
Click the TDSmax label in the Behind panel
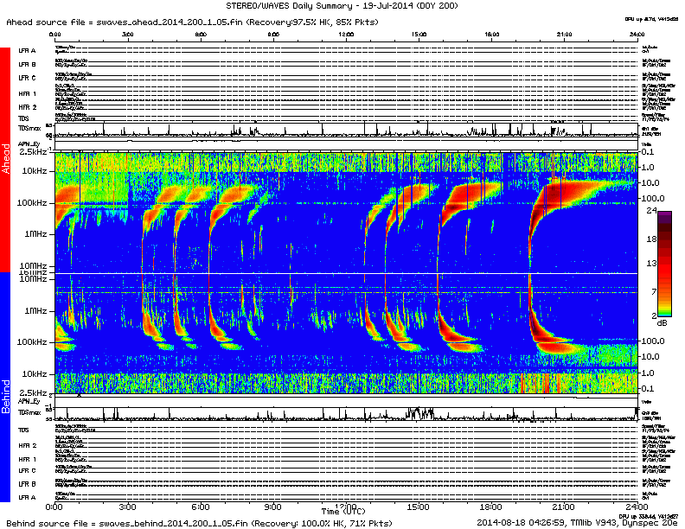(29, 412)
